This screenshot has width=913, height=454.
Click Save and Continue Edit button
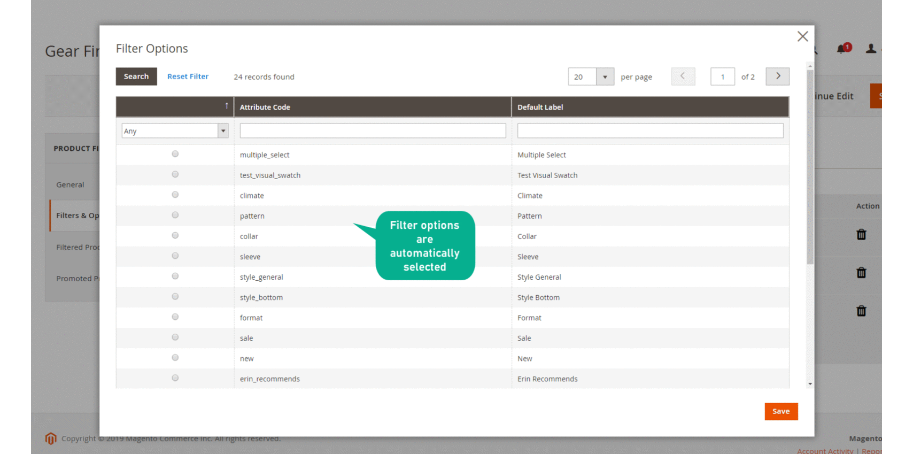coord(834,96)
